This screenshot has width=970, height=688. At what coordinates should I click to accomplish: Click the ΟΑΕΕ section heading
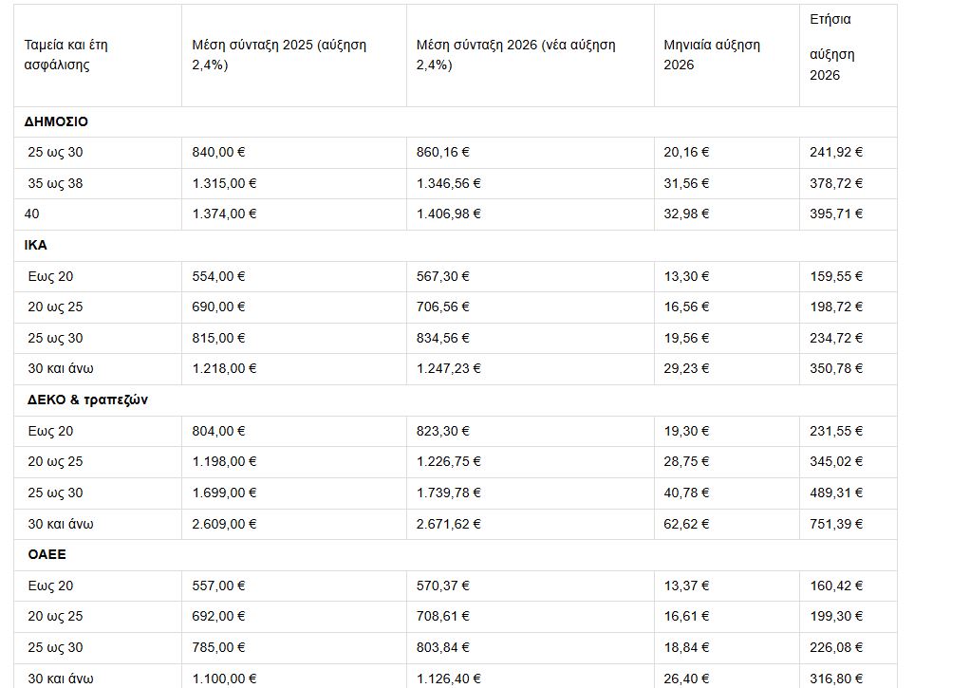pos(47,554)
